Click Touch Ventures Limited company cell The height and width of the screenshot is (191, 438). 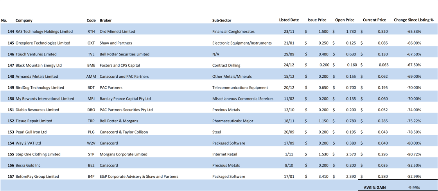36,54
